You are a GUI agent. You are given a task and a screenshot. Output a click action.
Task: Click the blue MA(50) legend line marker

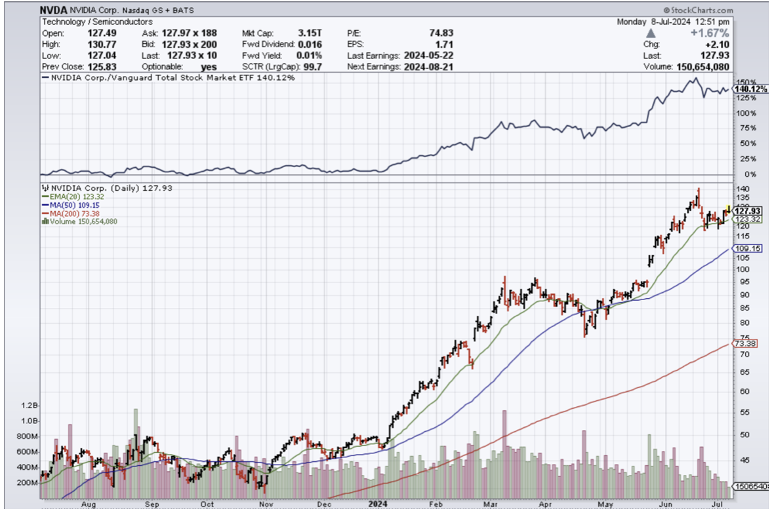click(44, 204)
